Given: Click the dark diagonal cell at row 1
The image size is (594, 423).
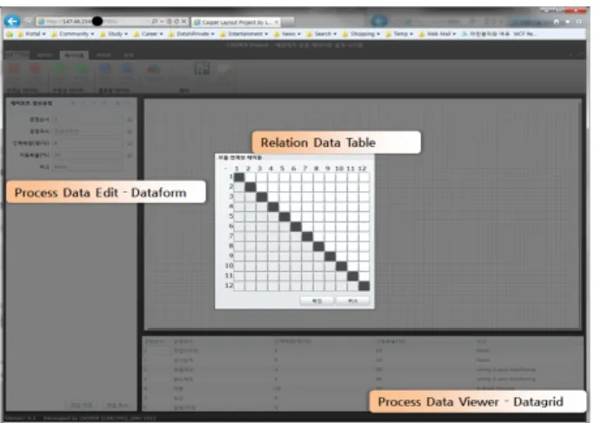Looking at the screenshot, I should pyautogui.click(x=239, y=177).
